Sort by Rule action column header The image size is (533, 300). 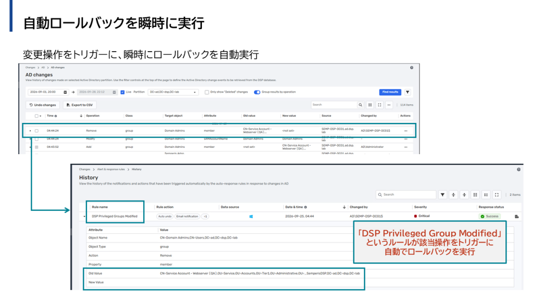(165, 207)
